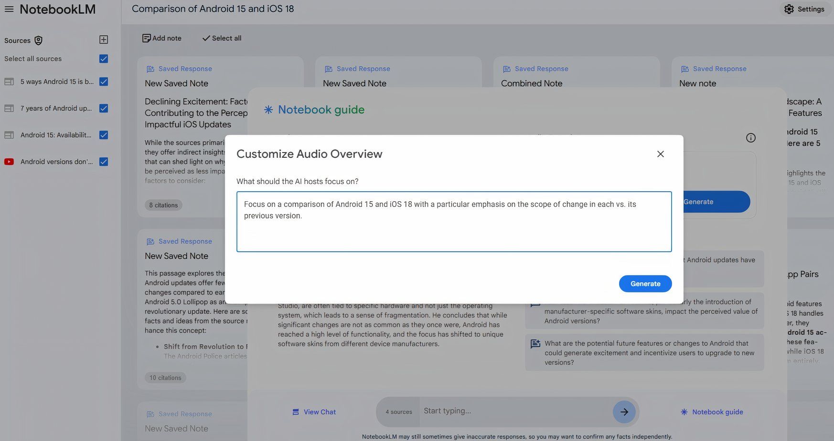Image resolution: width=834 pixels, height=441 pixels.
Task: Open the '8 citations' chip
Action: [163, 205]
